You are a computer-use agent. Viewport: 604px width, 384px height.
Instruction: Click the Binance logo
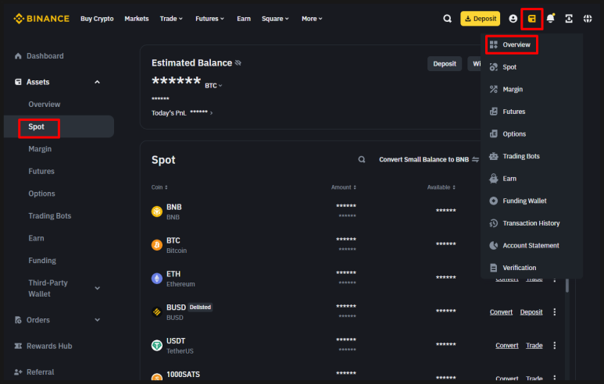41,19
